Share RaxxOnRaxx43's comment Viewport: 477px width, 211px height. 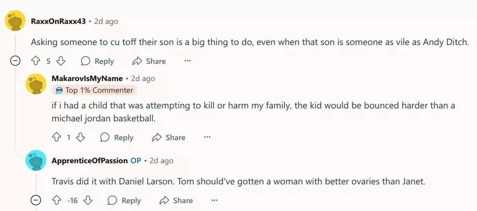click(149, 61)
